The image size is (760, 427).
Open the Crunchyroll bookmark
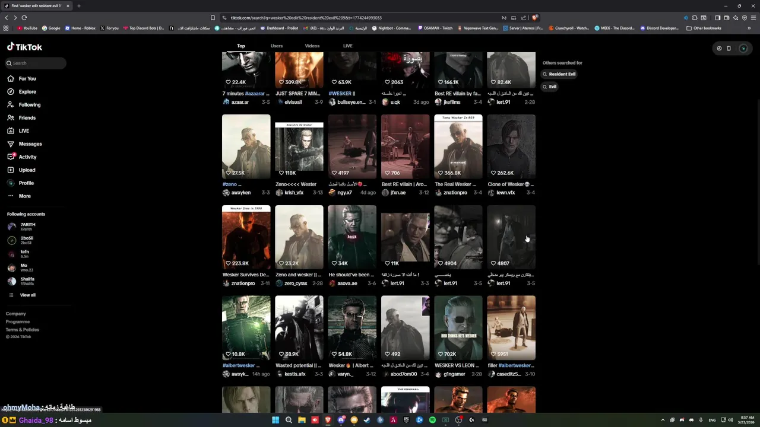click(x=569, y=28)
